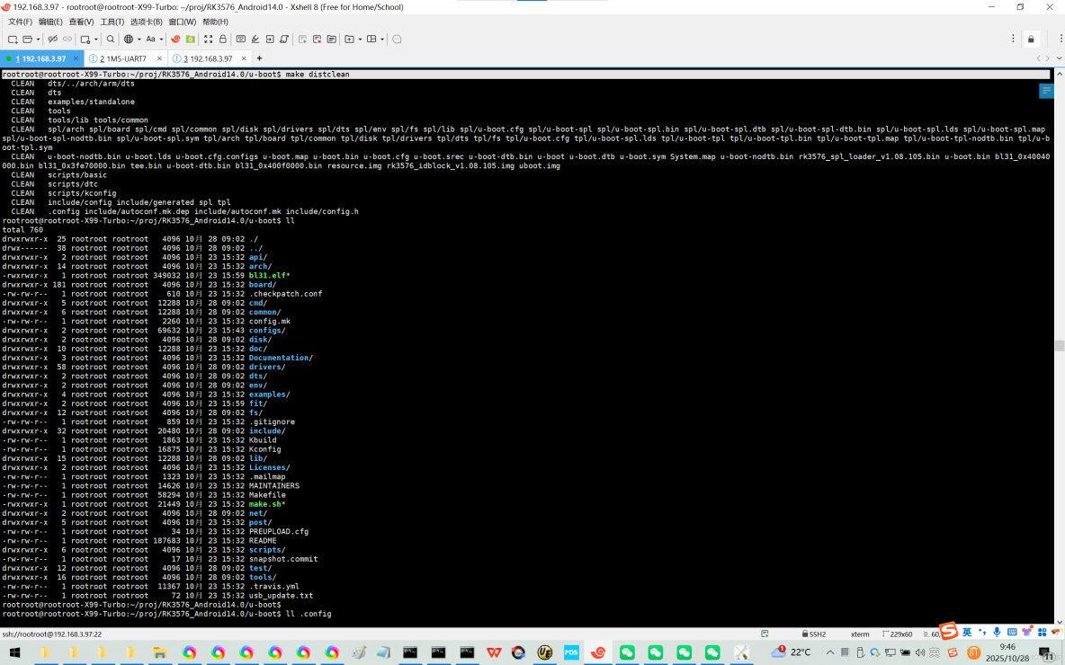
Task: Click the highlight pen toolbar icon
Action: [255, 40]
